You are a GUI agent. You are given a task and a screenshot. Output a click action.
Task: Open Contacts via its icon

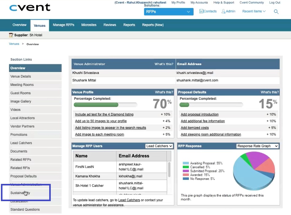[x=201, y=11]
